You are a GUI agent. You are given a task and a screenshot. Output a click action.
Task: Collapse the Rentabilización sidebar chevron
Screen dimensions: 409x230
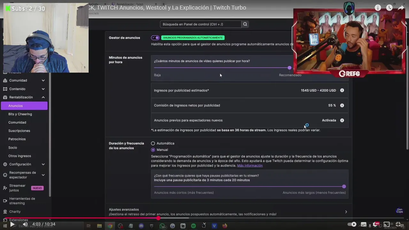(43, 97)
